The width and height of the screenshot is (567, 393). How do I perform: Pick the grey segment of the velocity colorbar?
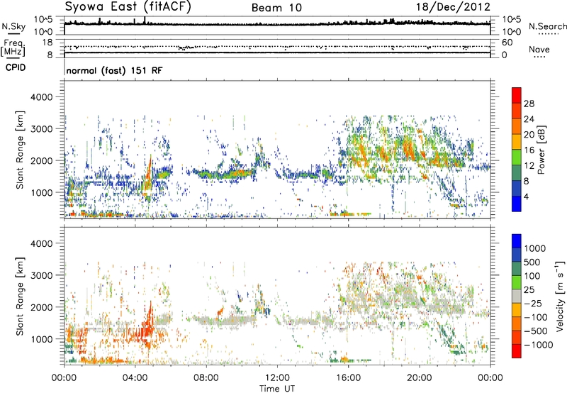tap(517, 297)
